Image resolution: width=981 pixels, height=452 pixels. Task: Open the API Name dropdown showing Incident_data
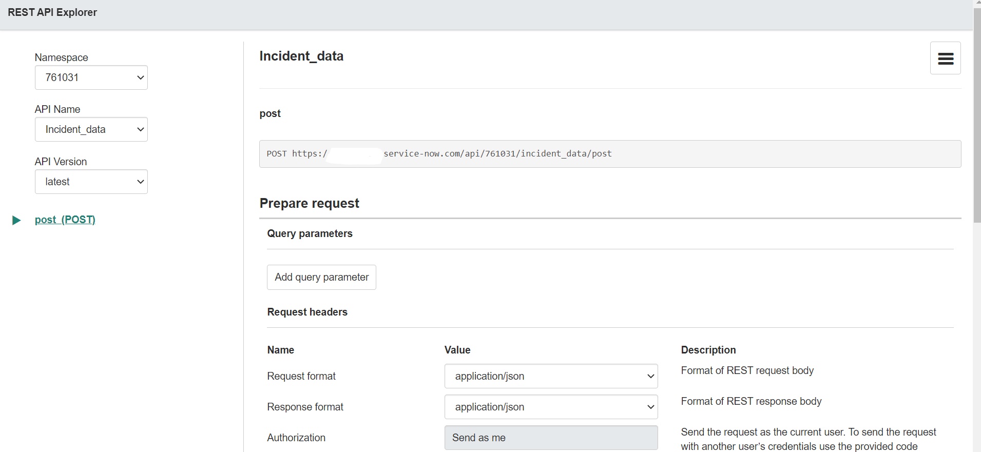click(91, 129)
